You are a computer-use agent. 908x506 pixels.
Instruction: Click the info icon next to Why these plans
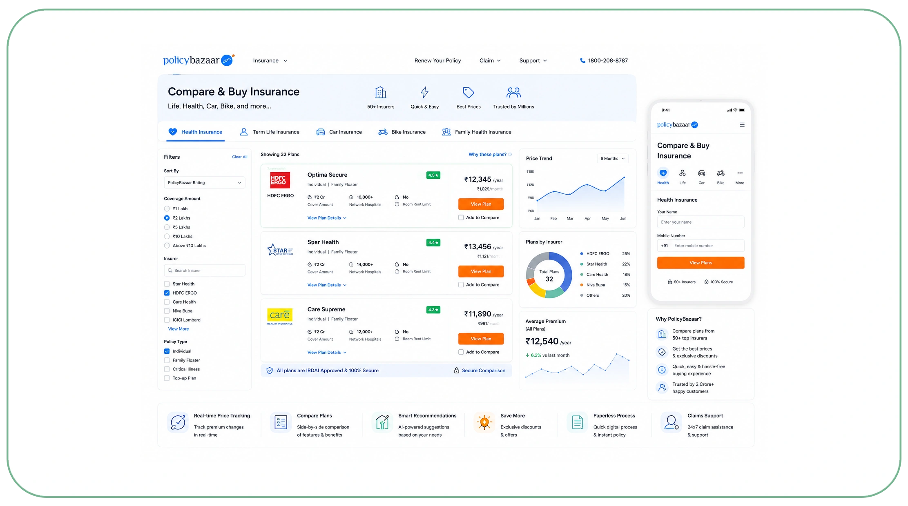510,154
